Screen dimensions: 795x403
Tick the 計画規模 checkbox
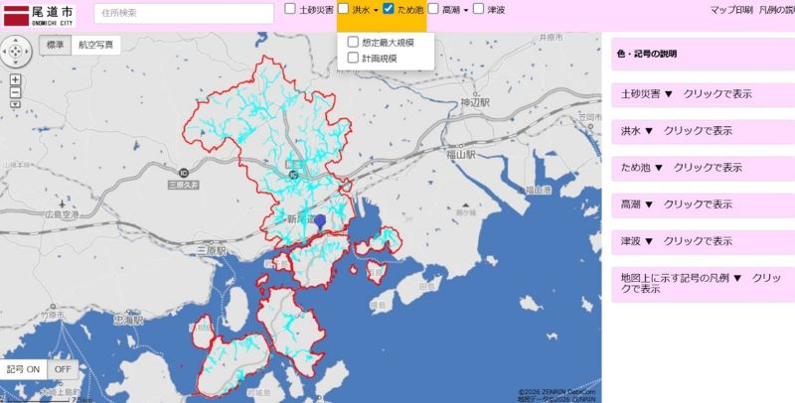[353, 59]
